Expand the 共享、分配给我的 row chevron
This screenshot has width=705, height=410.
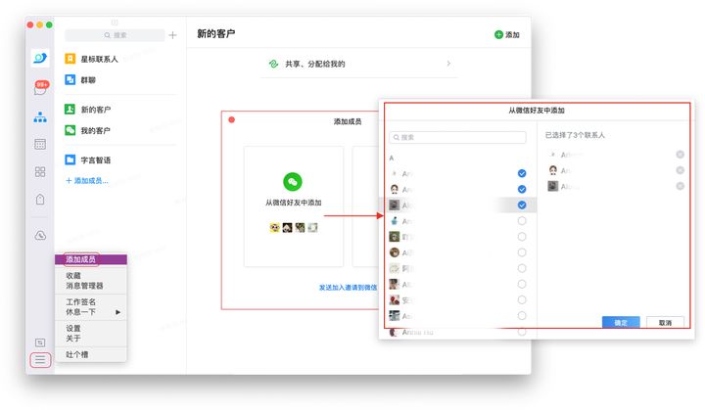click(x=448, y=64)
